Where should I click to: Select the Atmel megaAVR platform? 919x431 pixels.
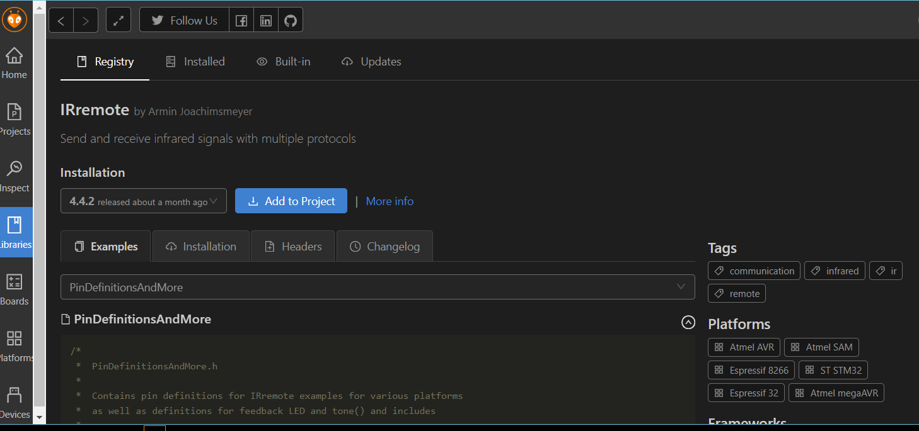point(836,393)
